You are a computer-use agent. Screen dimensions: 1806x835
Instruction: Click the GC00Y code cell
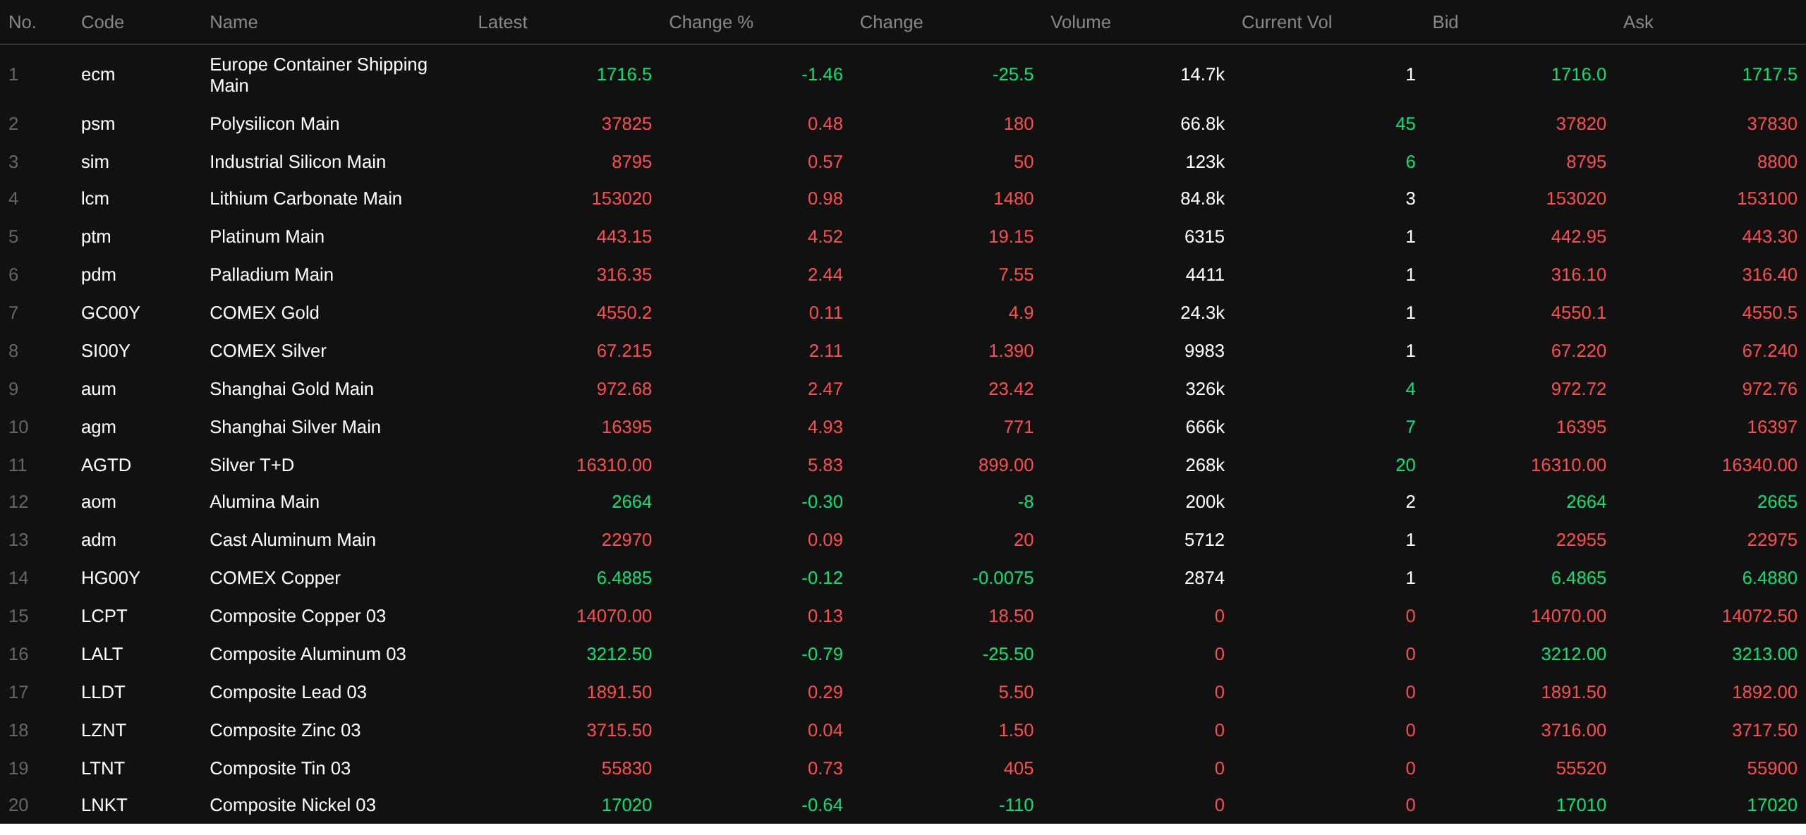click(111, 313)
